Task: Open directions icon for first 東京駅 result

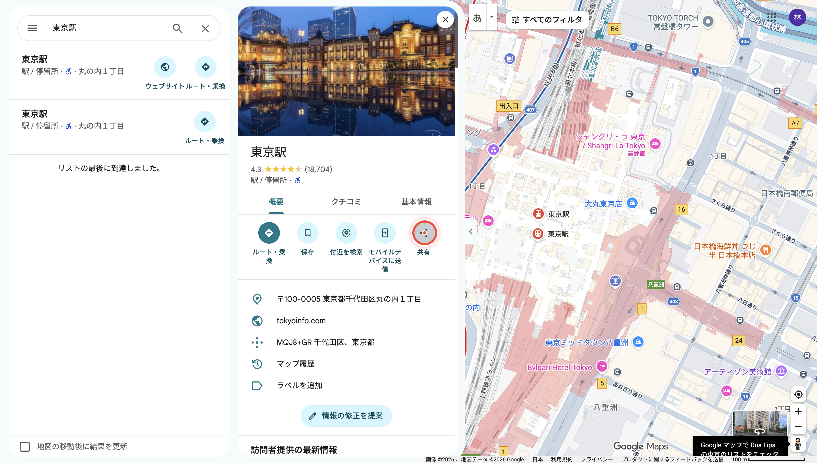Action: (205, 67)
